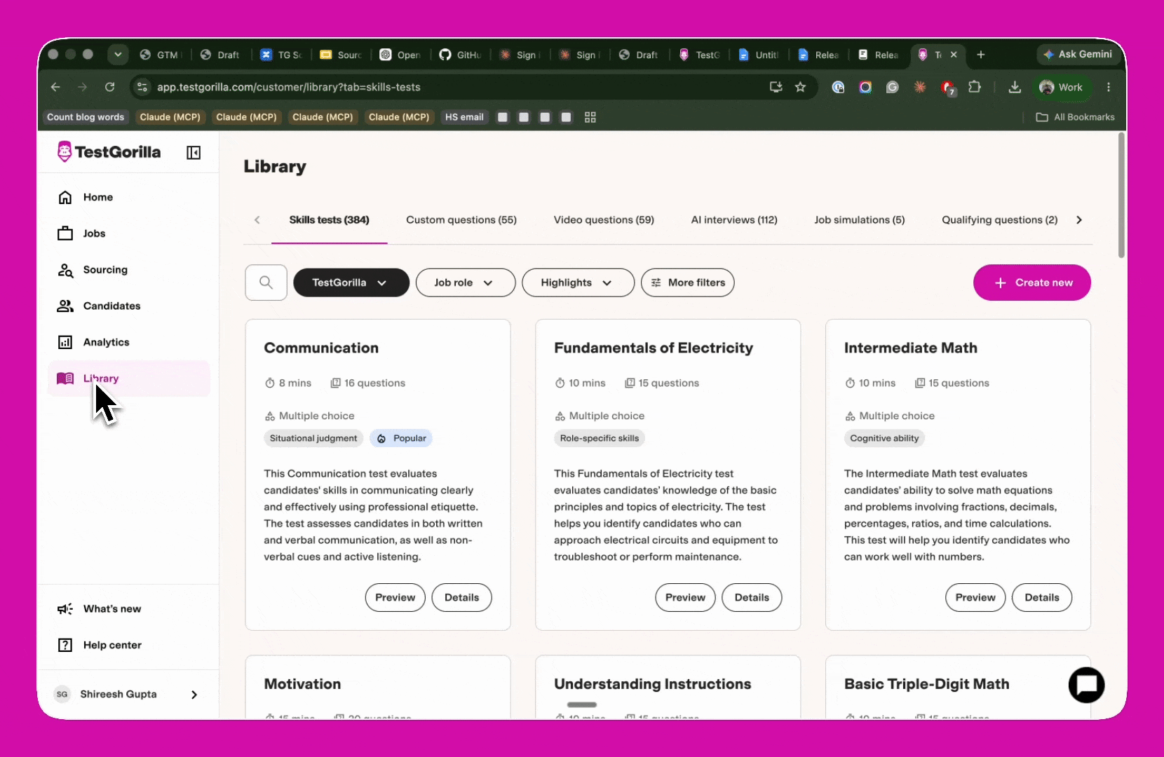Open Jobs from the sidebar
The width and height of the screenshot is (1164, 757).
click(94, 233)
